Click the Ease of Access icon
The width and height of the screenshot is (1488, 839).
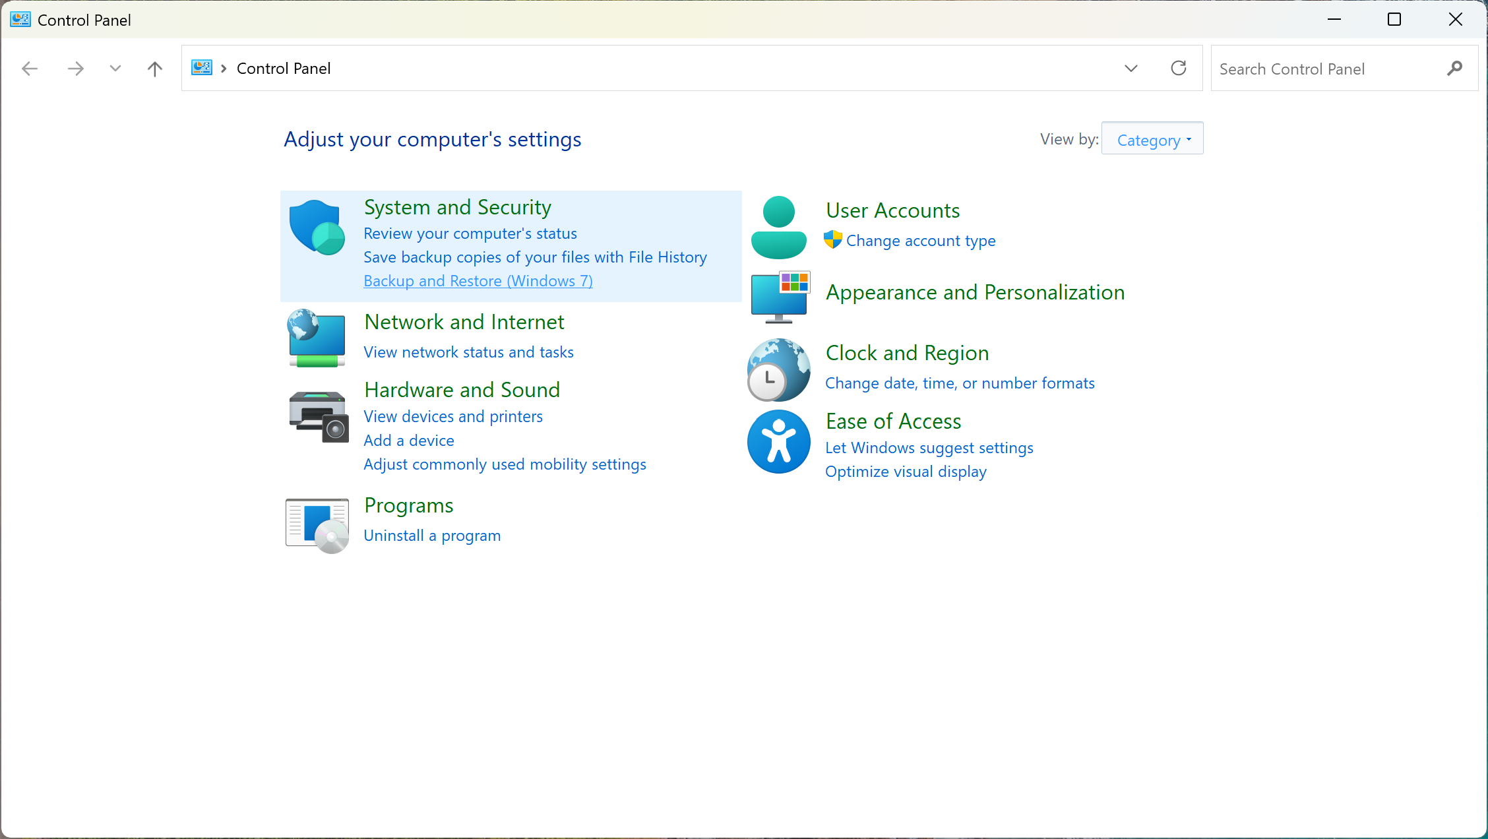coord(778,441)
